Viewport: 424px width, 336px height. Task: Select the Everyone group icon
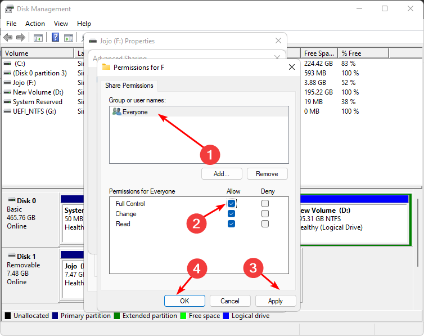click(x=117, y=111)
